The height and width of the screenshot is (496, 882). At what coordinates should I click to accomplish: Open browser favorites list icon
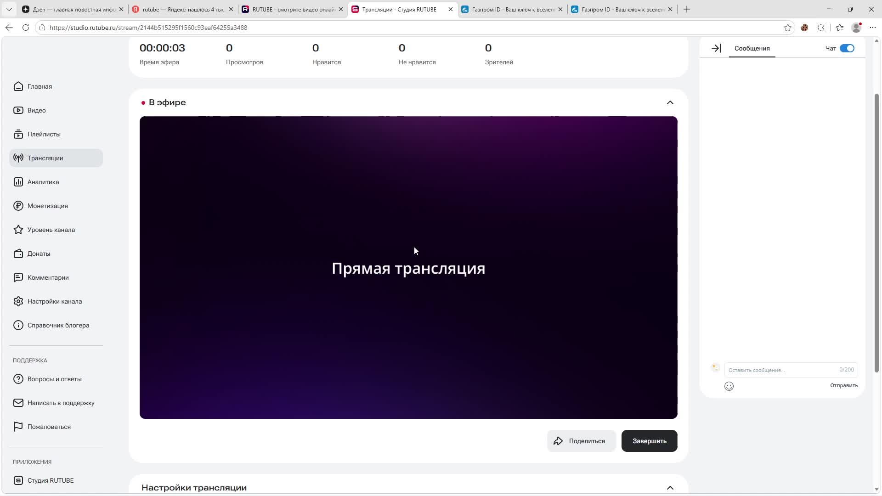point(840,28)
